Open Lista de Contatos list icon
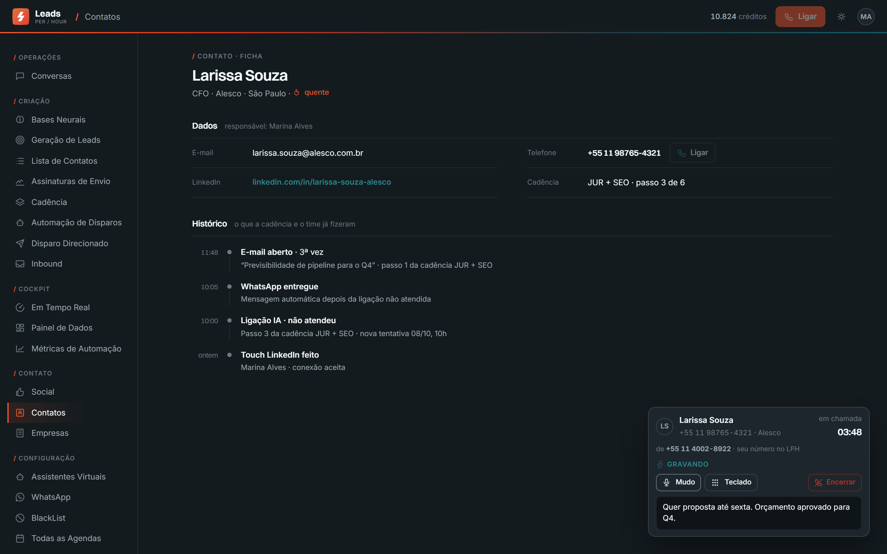 [20, 161]
